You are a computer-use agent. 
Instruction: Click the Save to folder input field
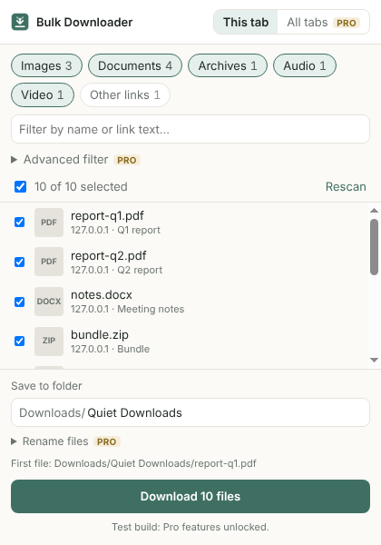[190, 412]
